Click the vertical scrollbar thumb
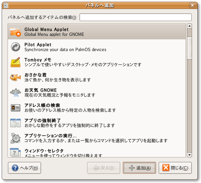 [x=189, y=48]
